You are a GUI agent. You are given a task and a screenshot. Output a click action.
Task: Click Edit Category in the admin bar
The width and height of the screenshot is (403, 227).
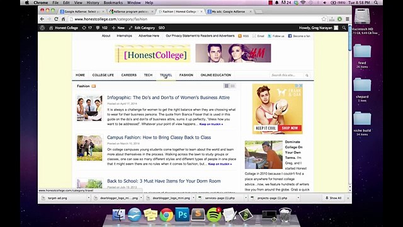coord(142,28)
